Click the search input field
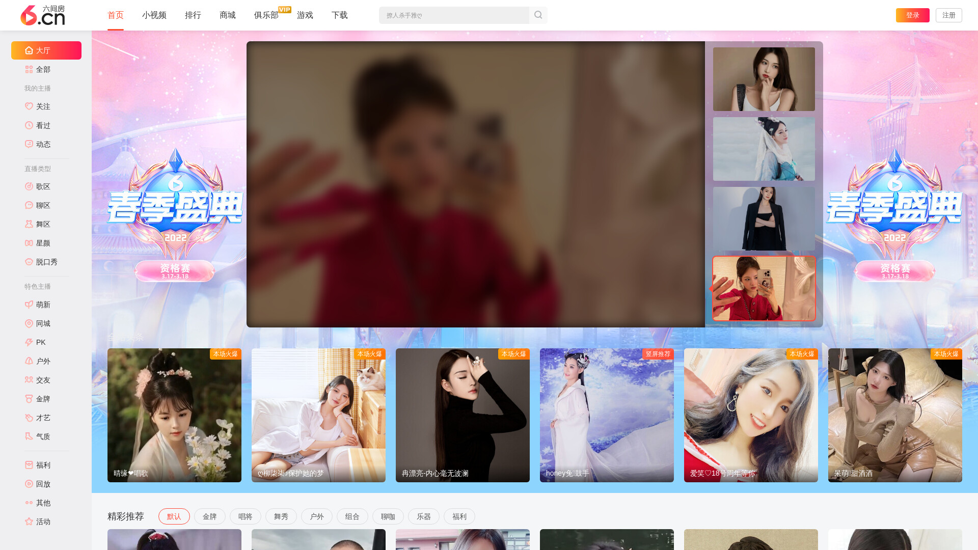This screenshot has height=550, width=978. click(454, 15)
